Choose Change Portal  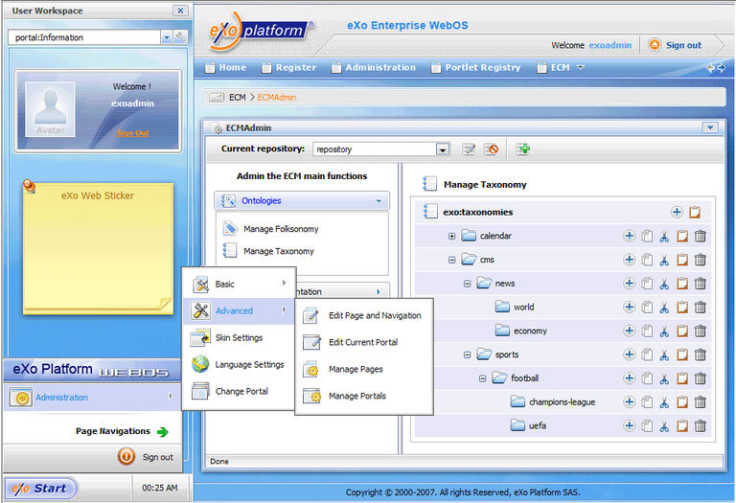click(x=240, y=391)
